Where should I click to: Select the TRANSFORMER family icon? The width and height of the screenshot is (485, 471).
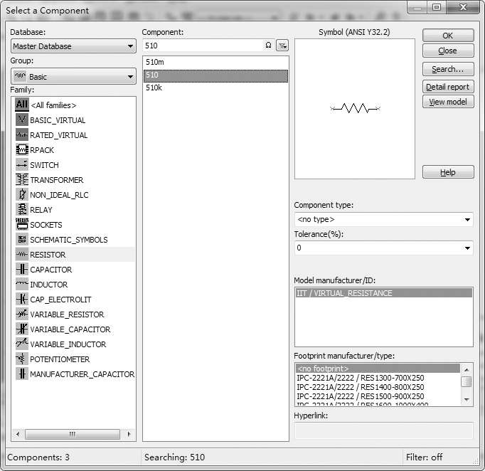coord(22,180)
